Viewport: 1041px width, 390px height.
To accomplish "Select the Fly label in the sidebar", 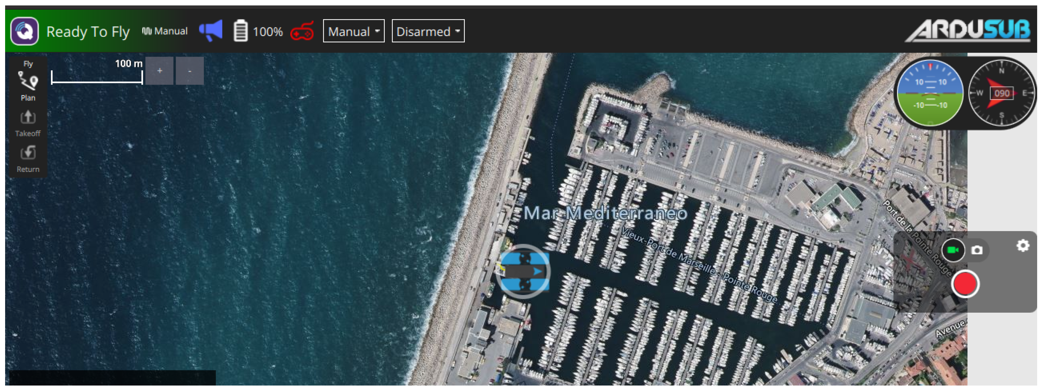I will click(x=28, y=64).
